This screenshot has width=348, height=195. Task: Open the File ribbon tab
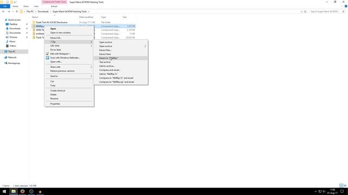[x=5, y=6]
